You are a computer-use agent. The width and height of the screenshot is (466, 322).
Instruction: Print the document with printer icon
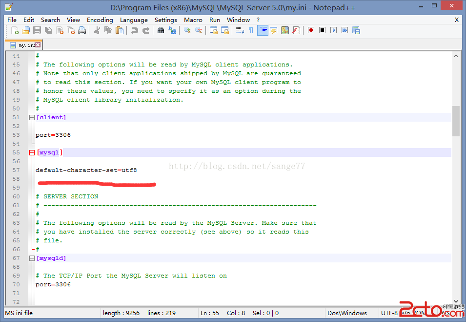[x=82, y=30]
